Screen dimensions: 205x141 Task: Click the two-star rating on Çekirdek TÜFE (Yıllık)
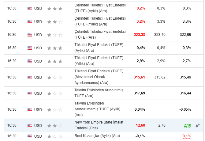tap(55, 22)
